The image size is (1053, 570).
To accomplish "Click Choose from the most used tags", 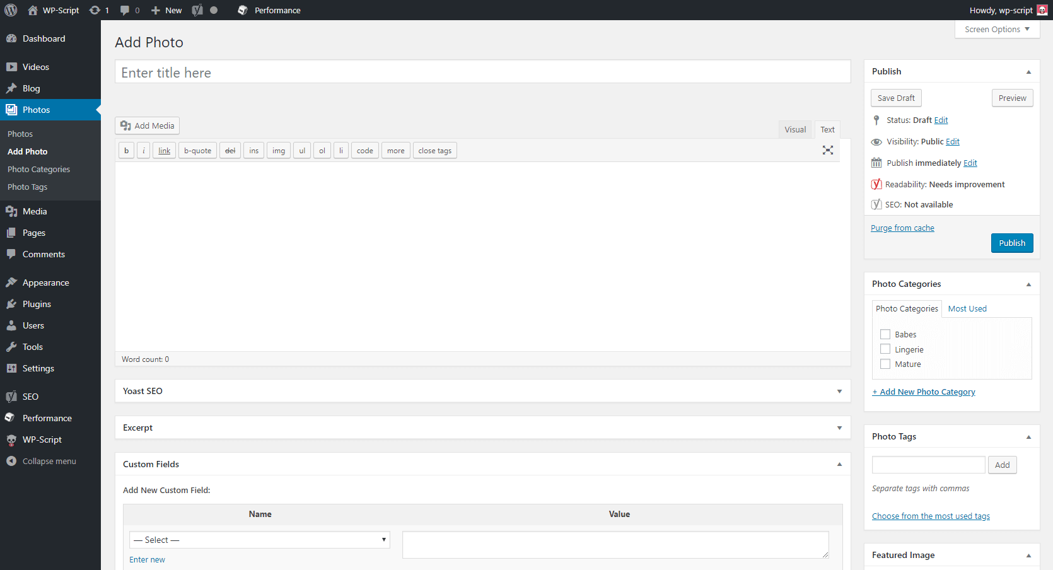I will tap(931, 516).
